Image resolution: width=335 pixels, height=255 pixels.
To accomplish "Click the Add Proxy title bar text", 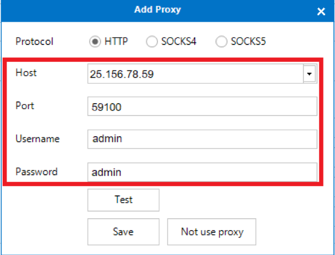I will point(158,10).
